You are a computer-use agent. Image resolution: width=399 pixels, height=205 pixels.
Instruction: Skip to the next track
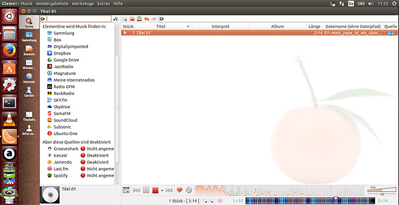(x=169, y=190)
